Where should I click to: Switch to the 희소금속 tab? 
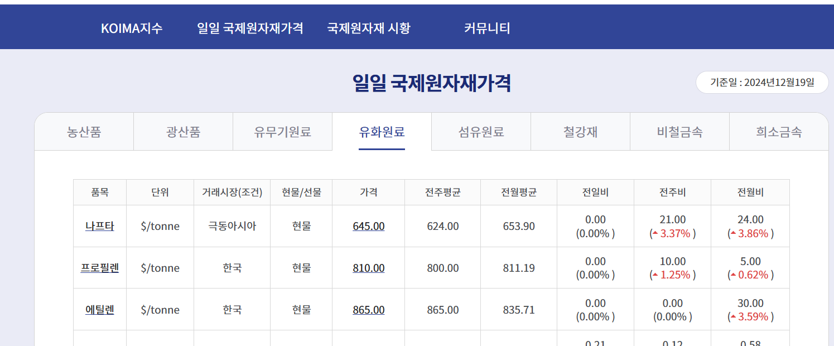pyautogui.click(x=779, y=132)
